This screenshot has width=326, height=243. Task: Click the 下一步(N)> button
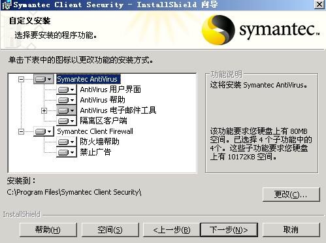[x=229, y=230]
